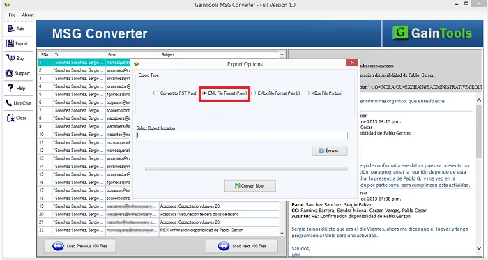Open the Support option in sidebar
The image size is (488, 260).
pyautogui.click(x=18, y=73)
